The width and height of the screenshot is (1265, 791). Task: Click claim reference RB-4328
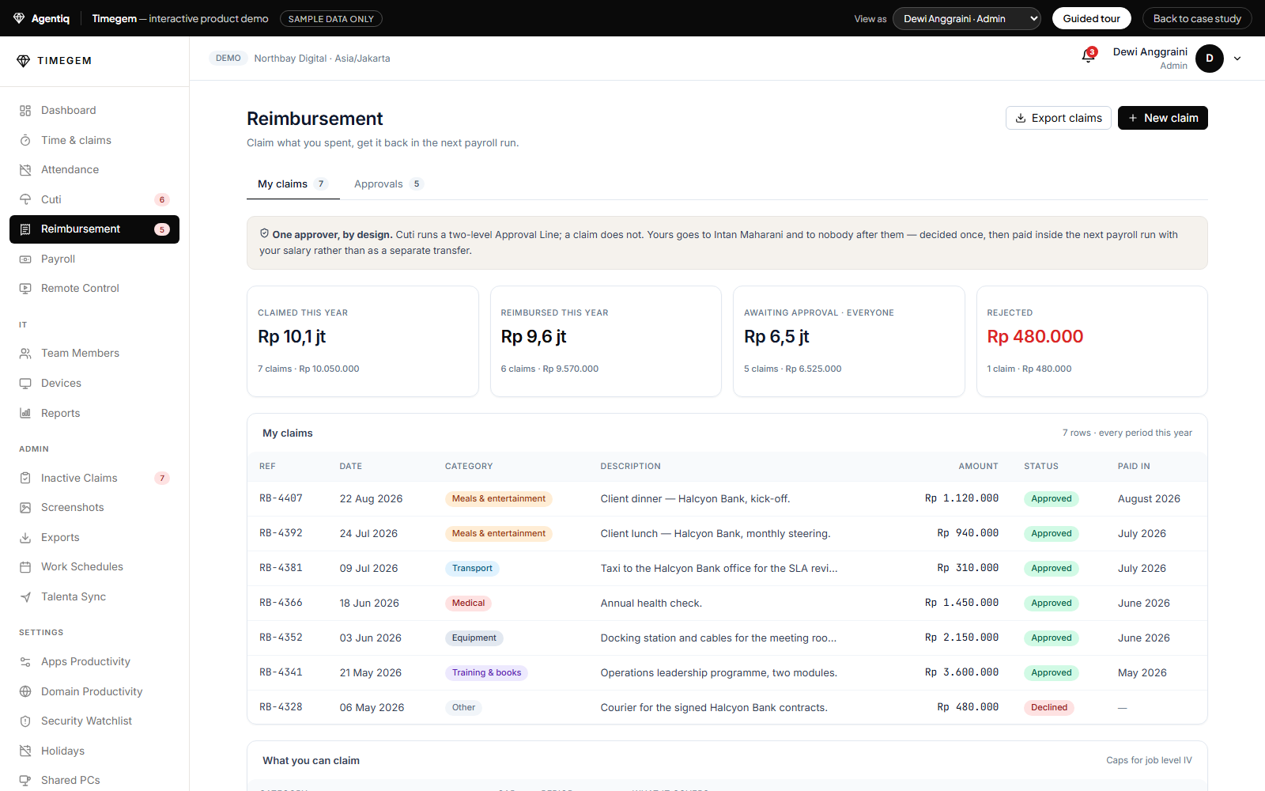coord(281,707)
